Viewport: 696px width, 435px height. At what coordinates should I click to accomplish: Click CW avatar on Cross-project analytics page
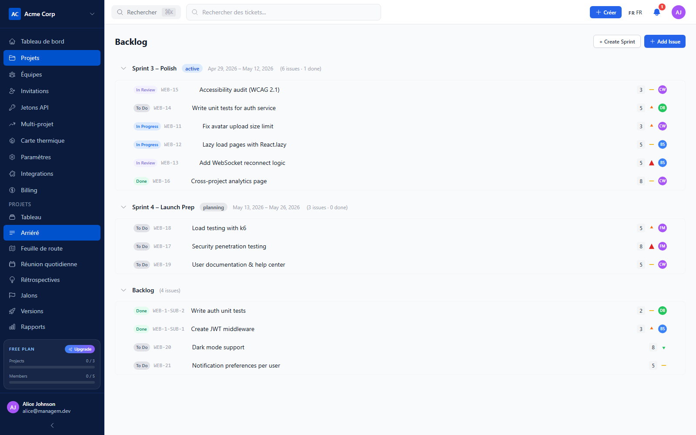(663, 181)
